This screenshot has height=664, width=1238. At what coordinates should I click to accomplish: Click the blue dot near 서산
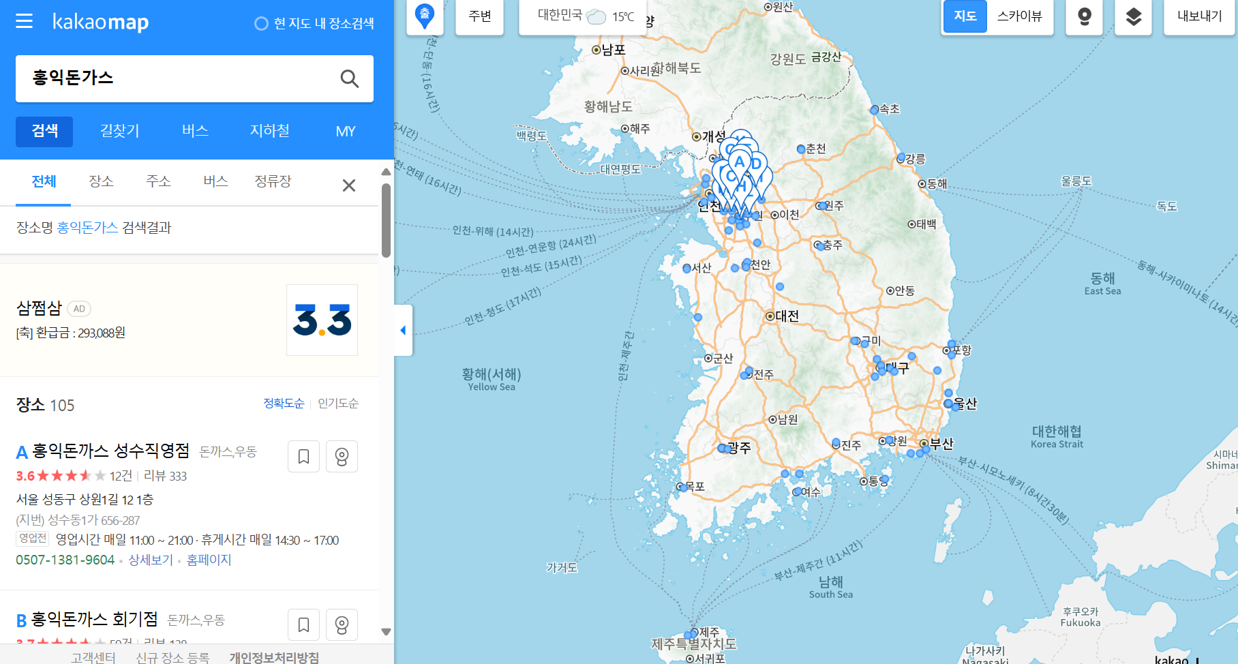(x=686, y=269)
